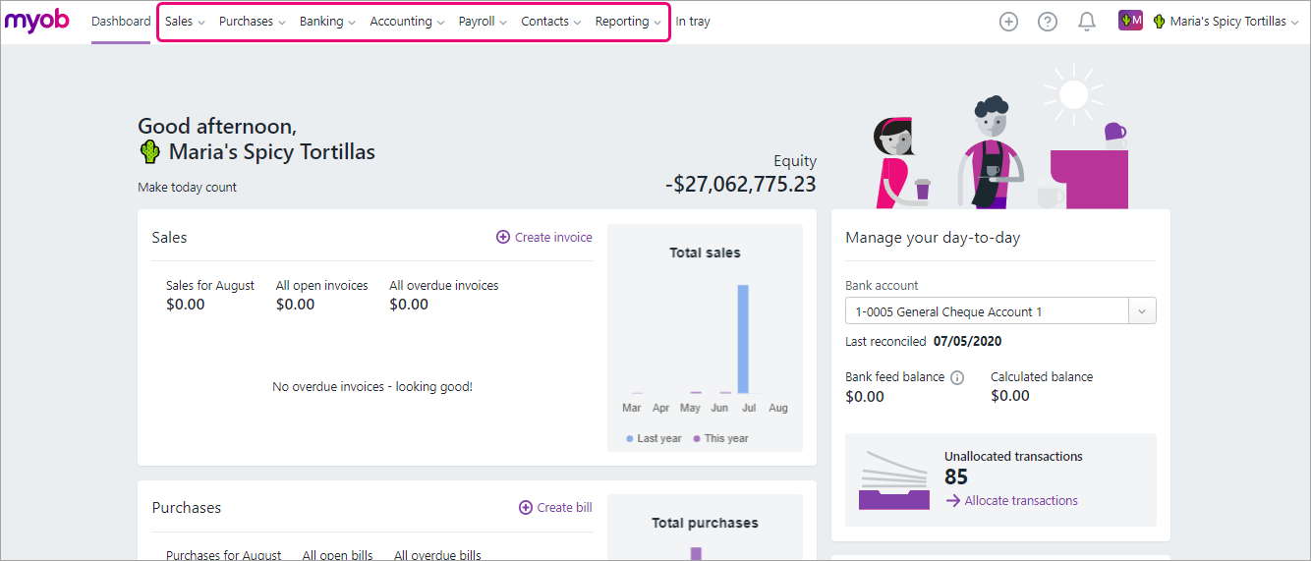Image resolution: width=1311 pixels, height=561 pixels.
Task: Open the In tray page
Action: 693,22
